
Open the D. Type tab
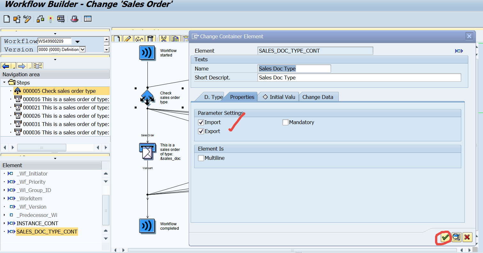tap(214, 97)
